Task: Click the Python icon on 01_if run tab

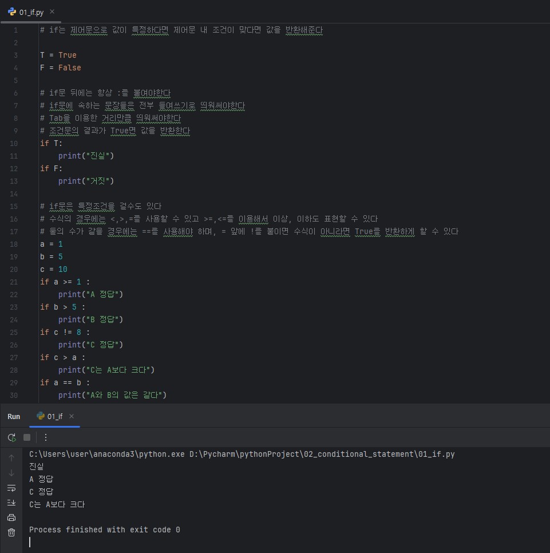Action: (41, 416)
